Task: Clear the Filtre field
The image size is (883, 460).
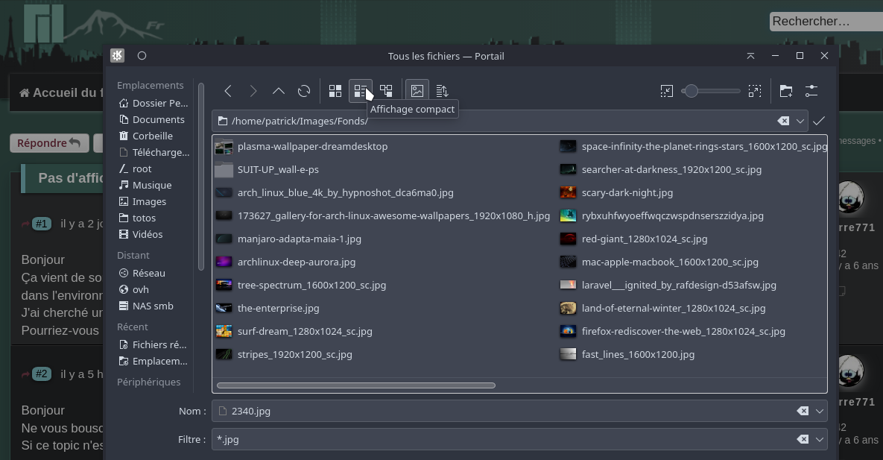Action: (803, 439)
